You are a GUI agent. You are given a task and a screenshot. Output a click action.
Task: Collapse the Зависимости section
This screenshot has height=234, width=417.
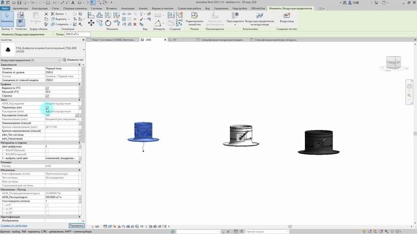(79, 64)
